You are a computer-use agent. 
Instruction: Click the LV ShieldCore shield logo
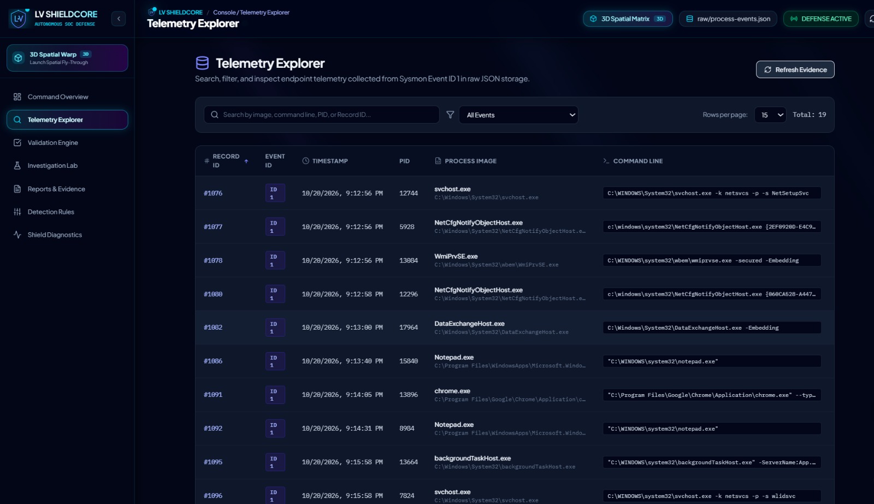click(x=19, y=19)
